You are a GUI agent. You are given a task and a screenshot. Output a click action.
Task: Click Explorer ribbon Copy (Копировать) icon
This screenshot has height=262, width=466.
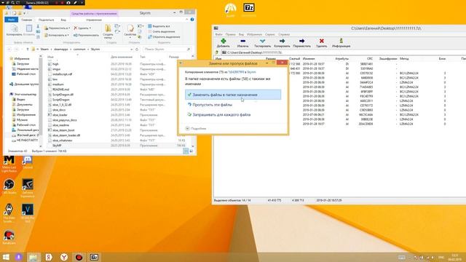15,28
